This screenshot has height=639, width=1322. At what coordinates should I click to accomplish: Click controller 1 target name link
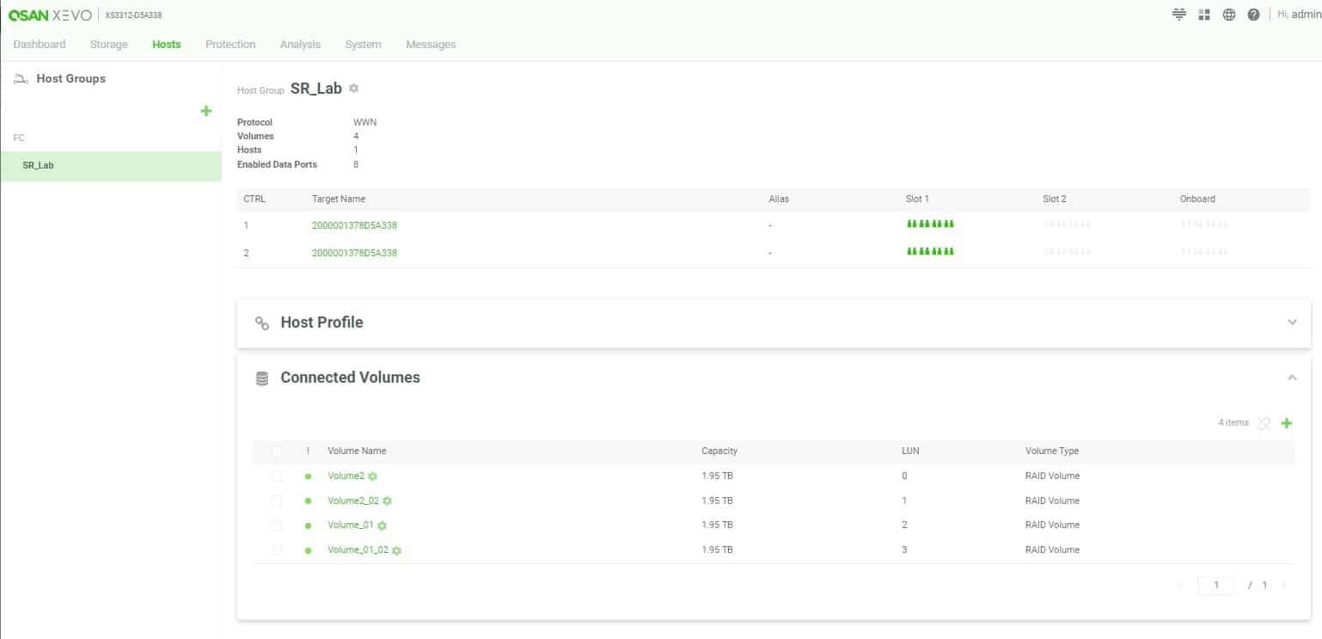(x=354, y=225)
